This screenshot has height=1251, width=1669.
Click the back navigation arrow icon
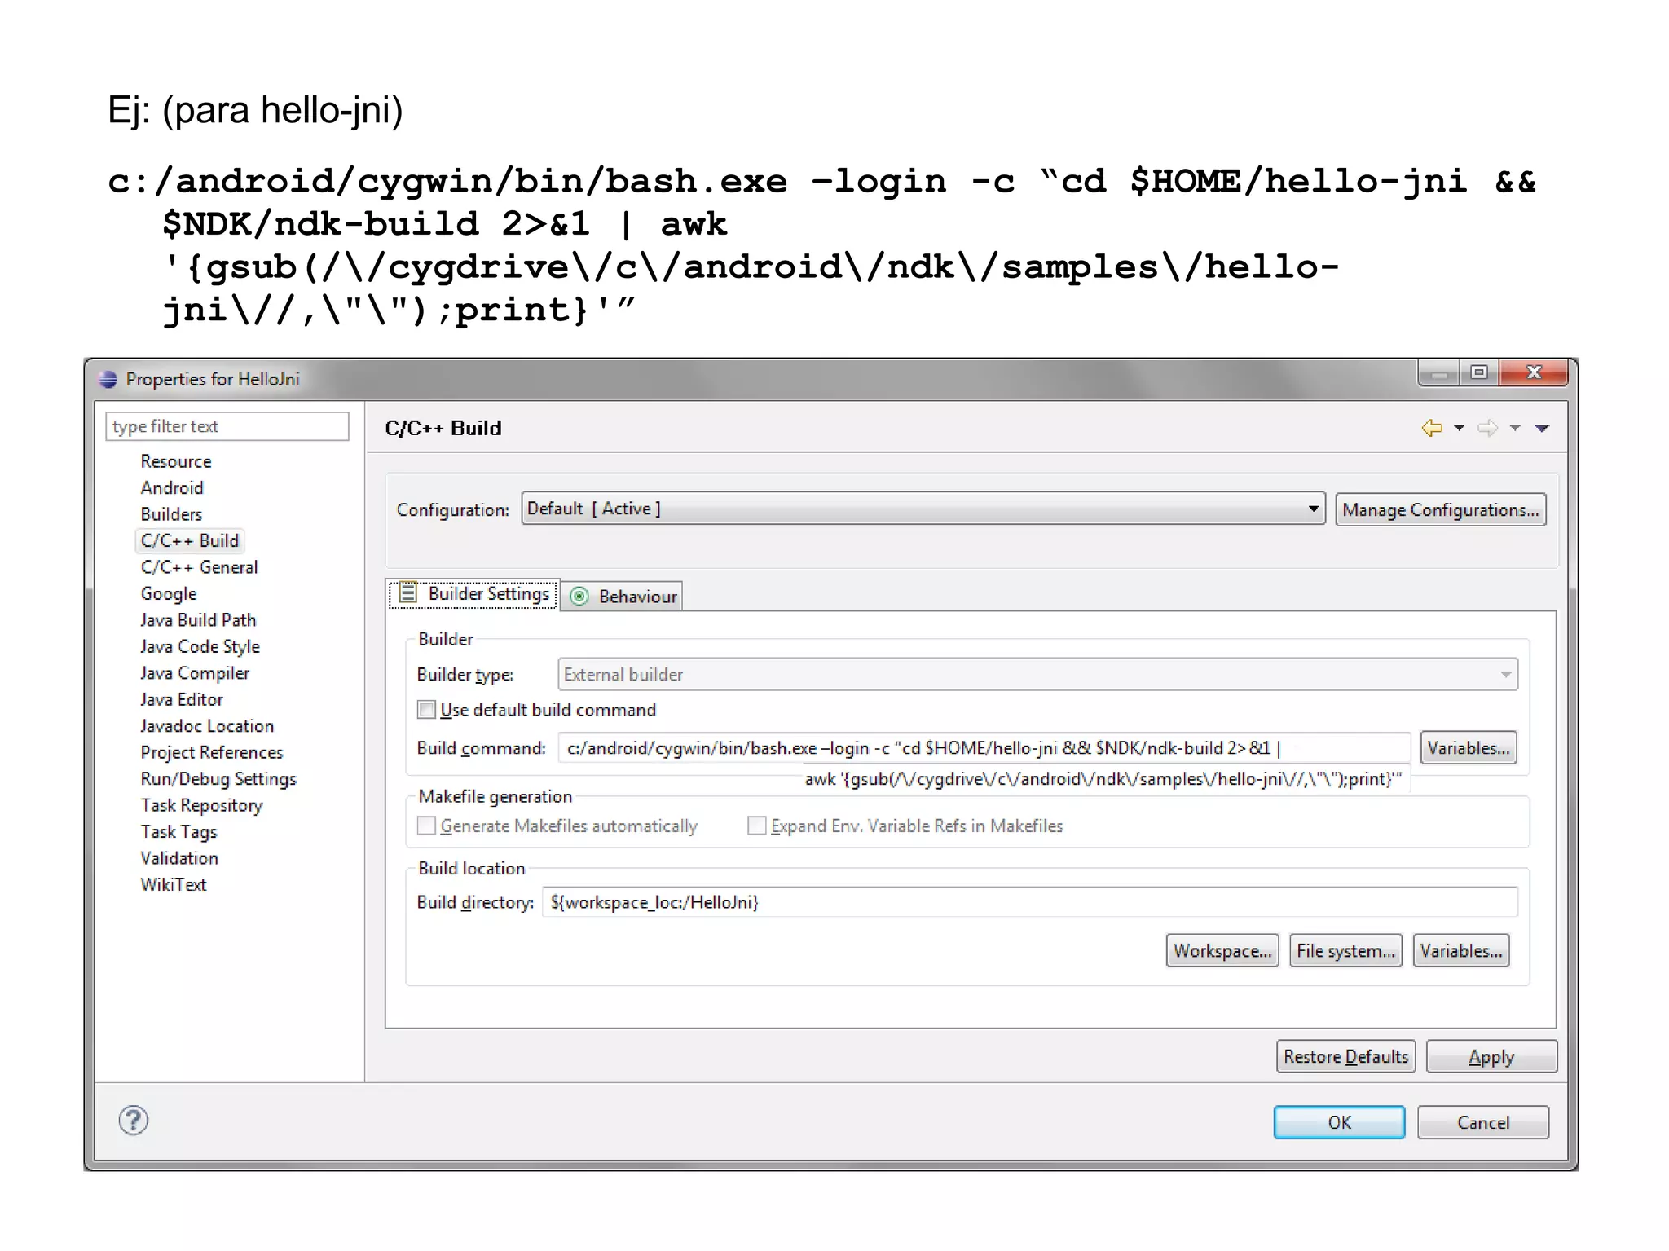click(x=1432, y=428)
